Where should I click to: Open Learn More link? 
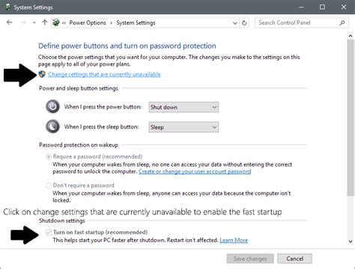pyautogui.click(x=234, y=240)
